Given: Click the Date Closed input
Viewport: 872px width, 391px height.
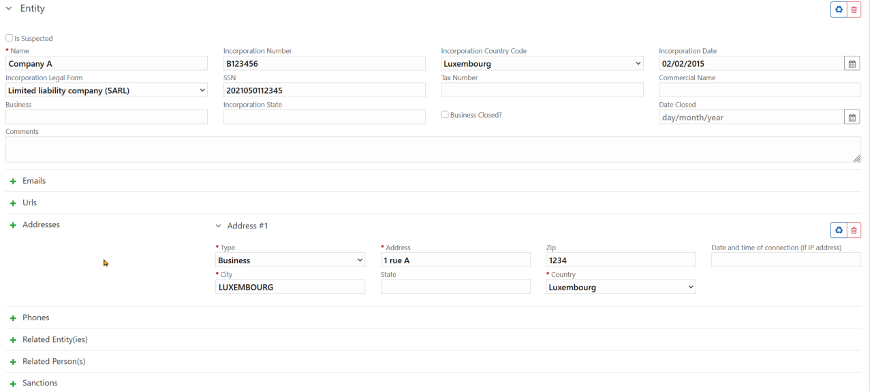Looking at the screenshot, I should 752,118.
